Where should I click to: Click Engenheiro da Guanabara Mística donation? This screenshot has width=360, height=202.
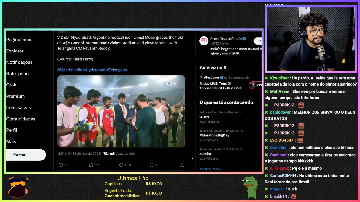click(133, 193)
